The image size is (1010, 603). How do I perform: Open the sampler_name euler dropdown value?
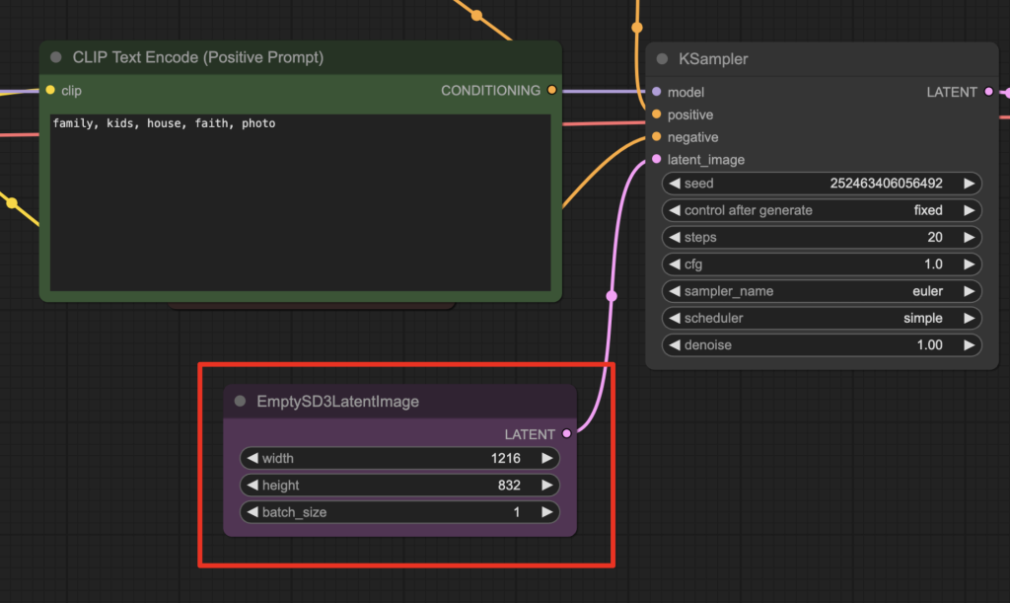click(927, 291)
